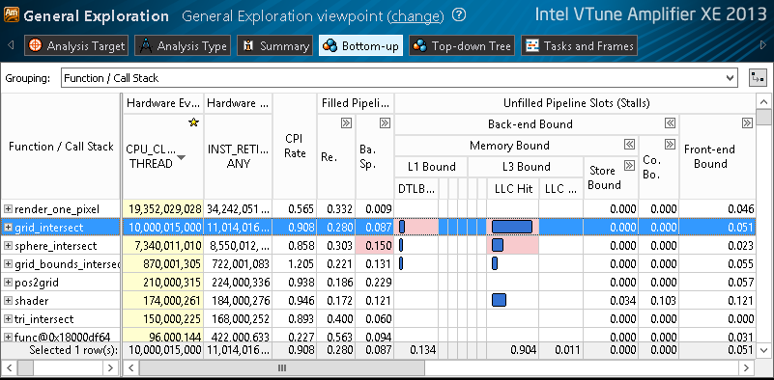The height and width of the screenshot is (380, 774).
Task: Click the VTune Amplifier app icon
Action: 11,15
